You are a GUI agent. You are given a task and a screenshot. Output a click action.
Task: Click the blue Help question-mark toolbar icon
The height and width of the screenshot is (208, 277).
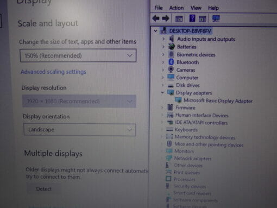(192, 18)
